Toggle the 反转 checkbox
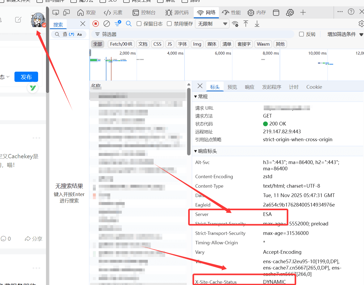The image size is (364, 285). 301,34
